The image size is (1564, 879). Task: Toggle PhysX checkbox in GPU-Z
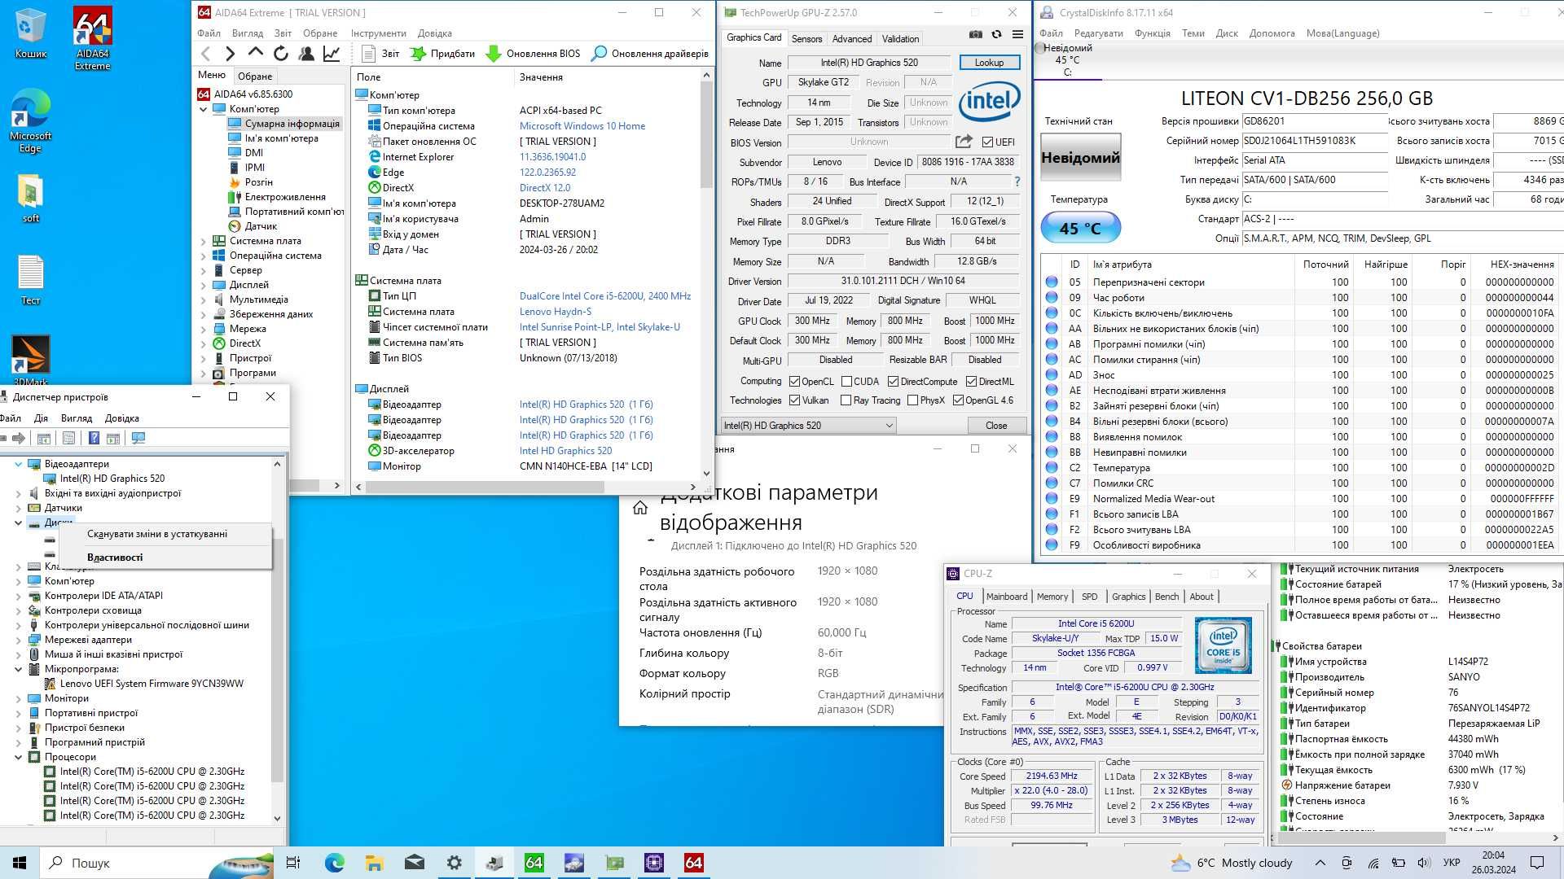pos(912,400)
